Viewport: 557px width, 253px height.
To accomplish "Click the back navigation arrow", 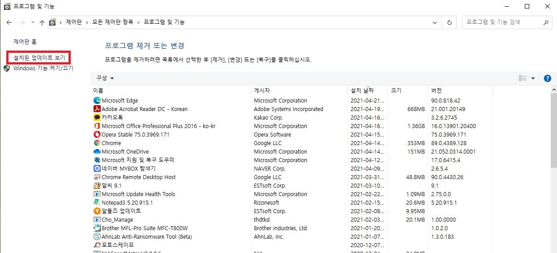I will point(9,22).
